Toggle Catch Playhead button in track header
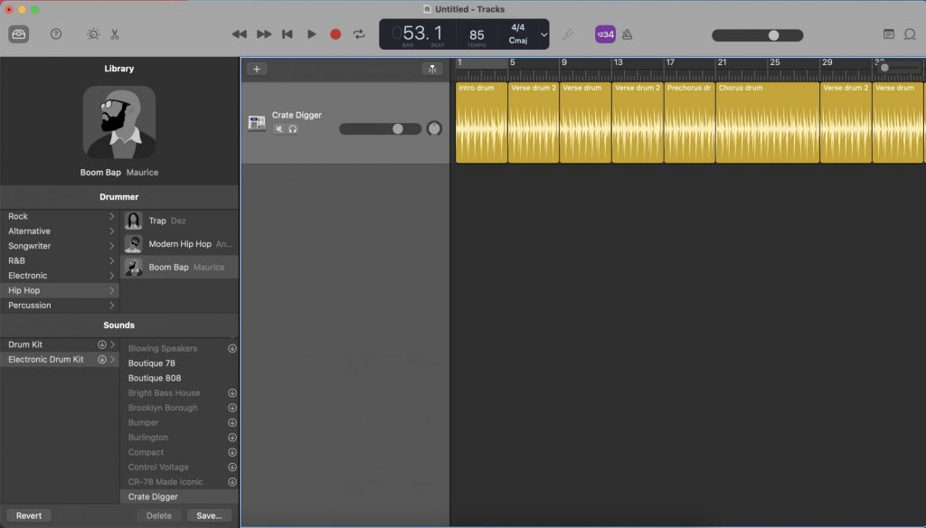 432,69
